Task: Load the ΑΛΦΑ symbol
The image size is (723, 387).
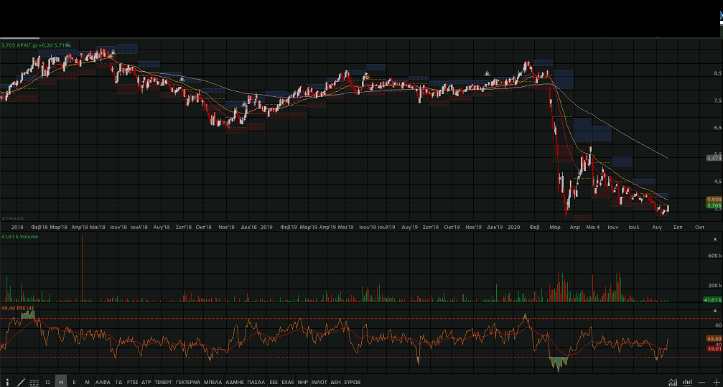Action: coord(103,382)
